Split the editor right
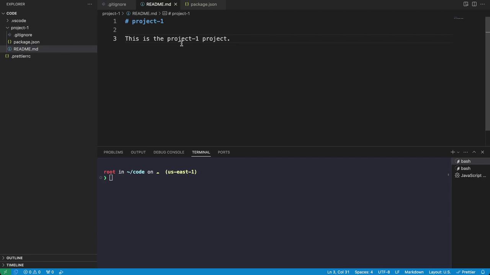Viewport: 490px width, 275px height. pyautogui.click(x=474, y=4)
